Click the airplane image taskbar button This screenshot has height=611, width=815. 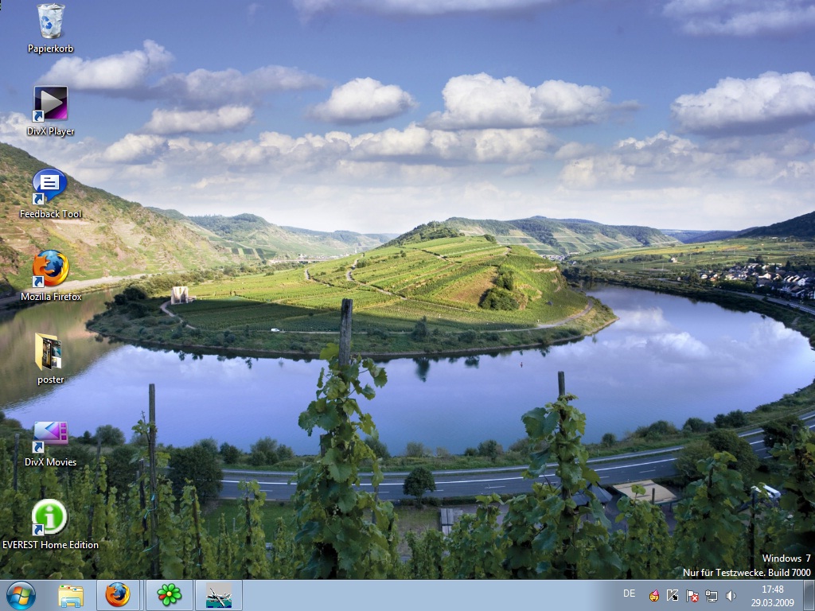pos(218,595)
